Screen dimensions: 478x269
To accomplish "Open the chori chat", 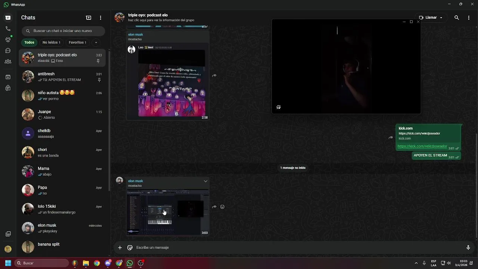I will click(62, 152).
